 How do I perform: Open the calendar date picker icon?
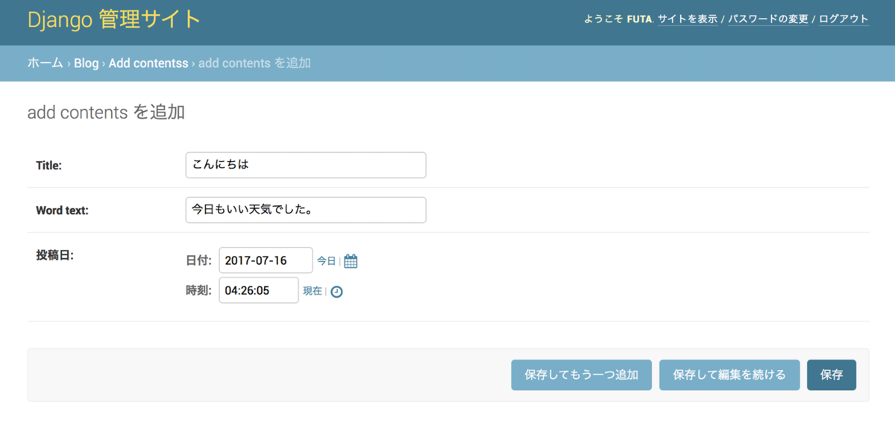click(x=351, y=261)
